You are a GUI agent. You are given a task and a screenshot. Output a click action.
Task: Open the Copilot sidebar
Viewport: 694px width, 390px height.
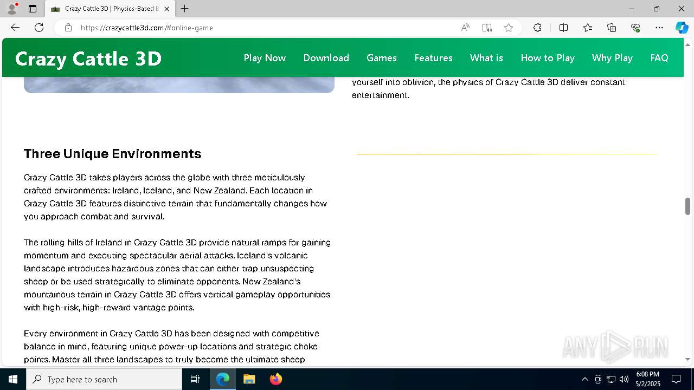(682, 28)
